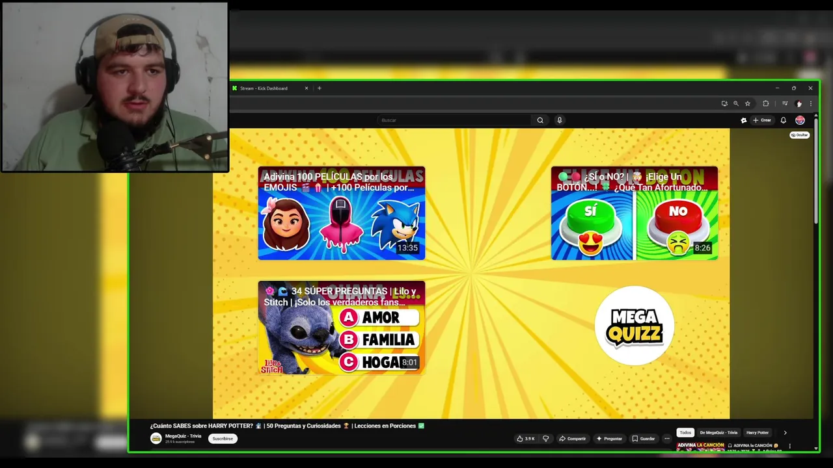The width and height of the screenshot is (833, 468).
Task: Click the Compartir share button
Action: coord(573,439)
